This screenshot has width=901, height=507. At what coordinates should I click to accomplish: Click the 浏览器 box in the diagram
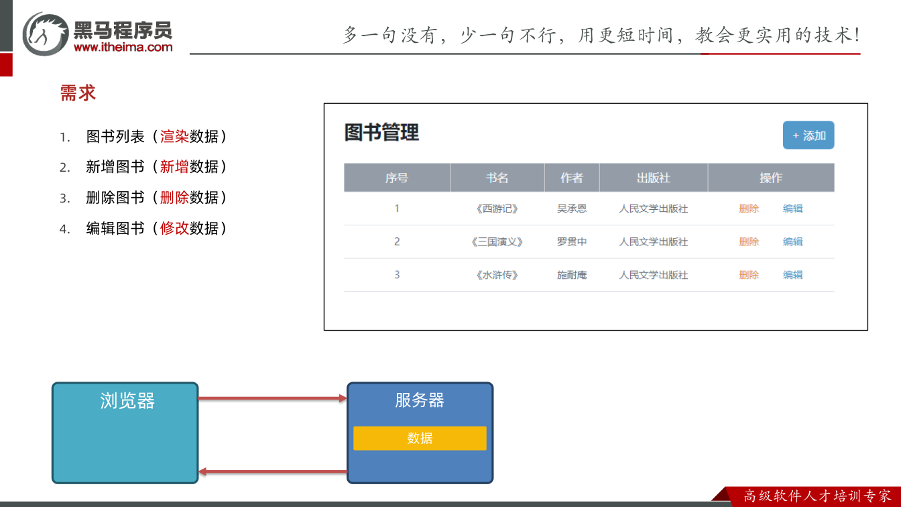(x=125, y=433)
